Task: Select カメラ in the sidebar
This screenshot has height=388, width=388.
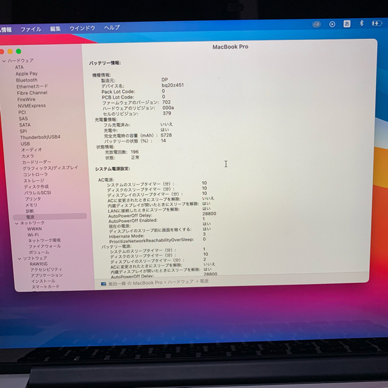Action: [x=28, y=156]
